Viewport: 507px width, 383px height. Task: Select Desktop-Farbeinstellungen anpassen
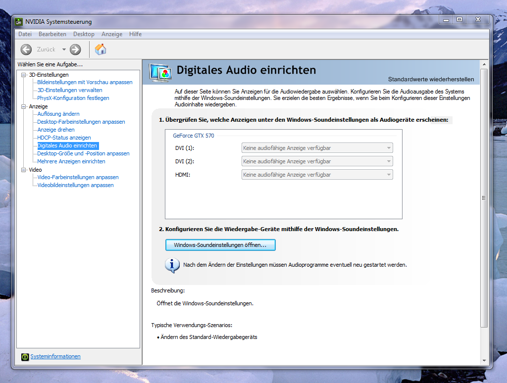pyautogui.click(x=81, y=122)
